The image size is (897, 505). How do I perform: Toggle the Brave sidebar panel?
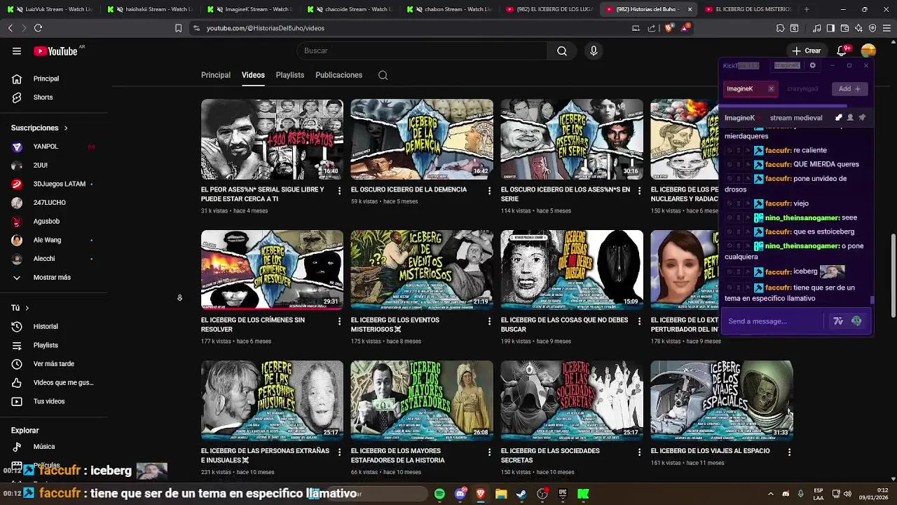tap(830, 28)
